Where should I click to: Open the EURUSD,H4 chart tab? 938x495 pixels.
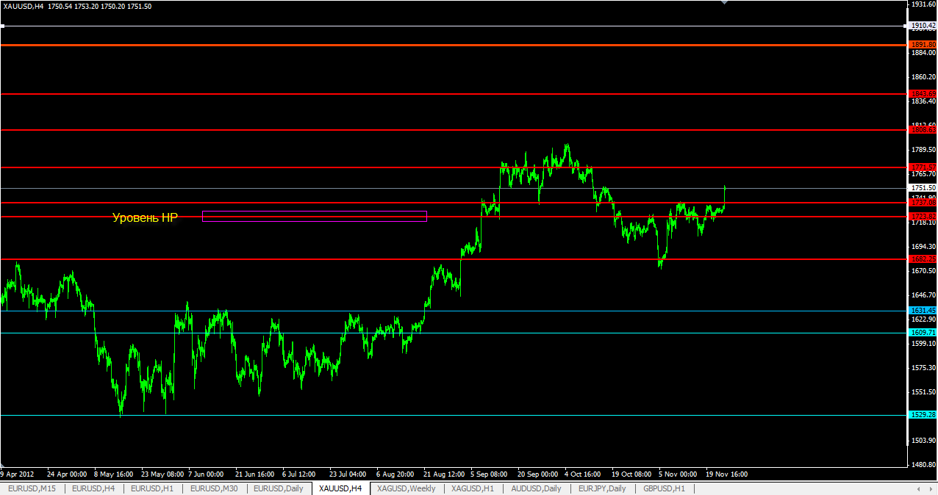tap(93, 488)
